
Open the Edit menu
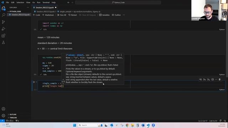[13, 2]
